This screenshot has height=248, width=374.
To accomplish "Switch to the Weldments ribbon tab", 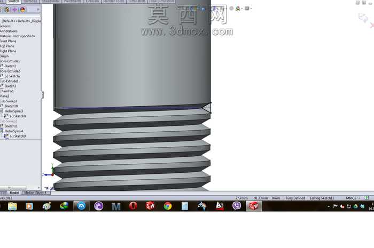I will [x=73, y=2].
